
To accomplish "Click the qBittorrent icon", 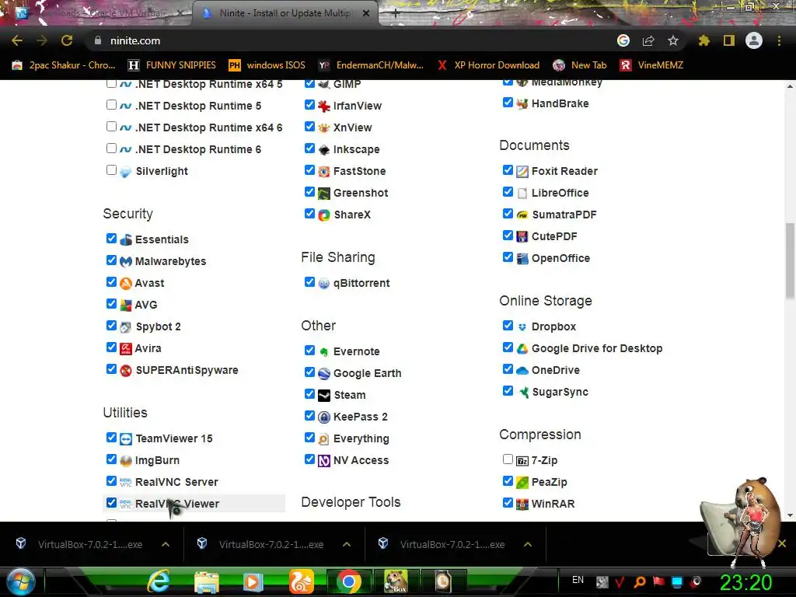I will (324, 284).
